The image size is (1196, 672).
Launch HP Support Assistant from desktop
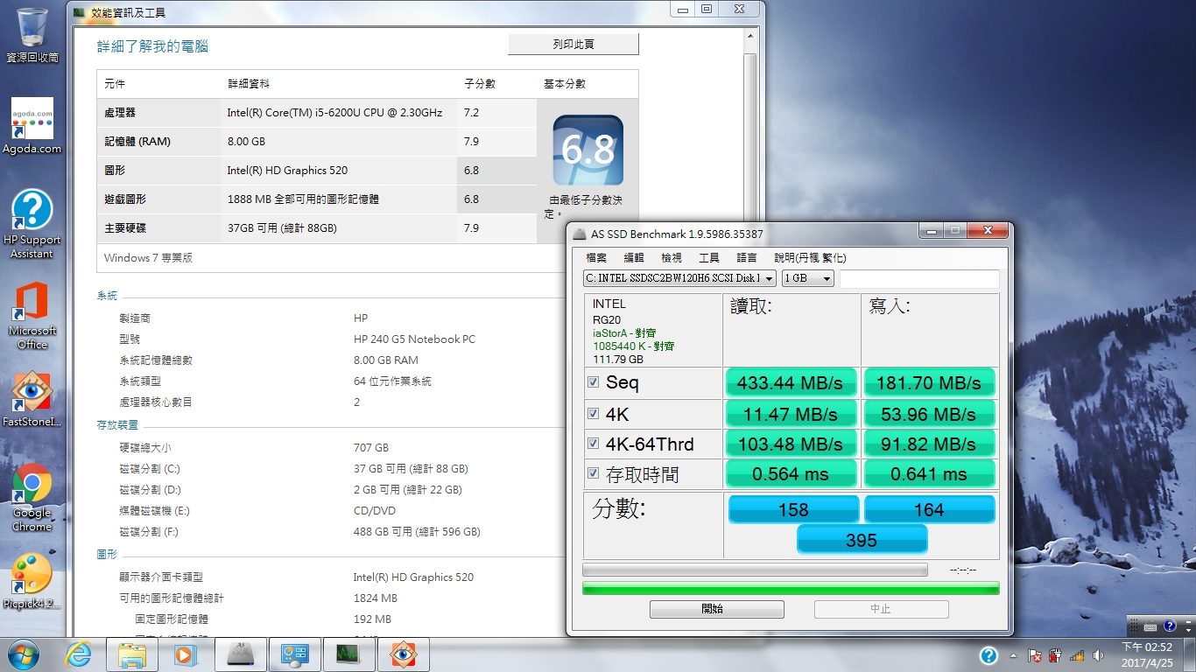pyautogui.click(x=32, y=225)
